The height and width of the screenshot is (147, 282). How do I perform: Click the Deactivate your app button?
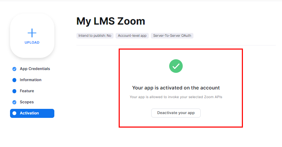point(176,113)
